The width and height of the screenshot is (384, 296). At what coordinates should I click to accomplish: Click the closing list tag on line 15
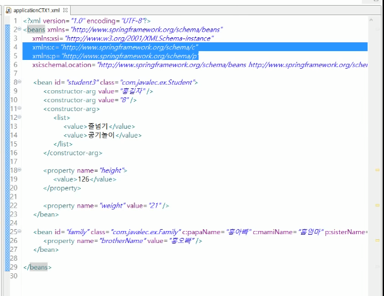pyautogui.click(x=63, y=144)
